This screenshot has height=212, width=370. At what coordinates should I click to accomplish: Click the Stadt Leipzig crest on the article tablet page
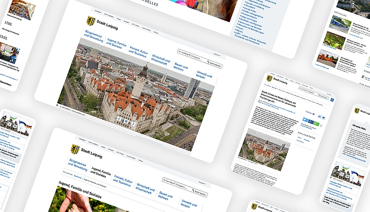pos(269,78)
